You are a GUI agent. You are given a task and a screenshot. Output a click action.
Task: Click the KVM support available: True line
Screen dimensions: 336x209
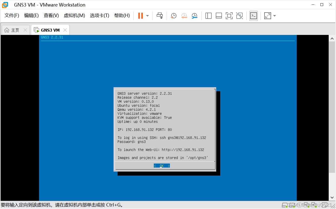pyautogui.click(x=145, y=118)
